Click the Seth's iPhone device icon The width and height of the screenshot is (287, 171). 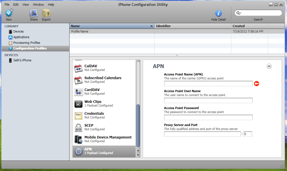(x=11, y=60)
